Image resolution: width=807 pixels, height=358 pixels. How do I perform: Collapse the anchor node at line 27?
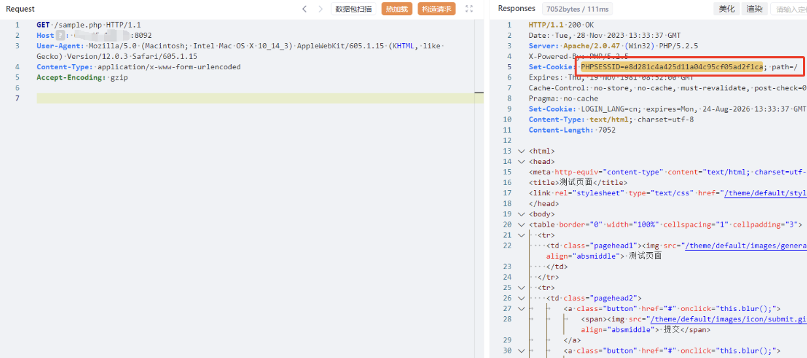[x=521, y=308]
